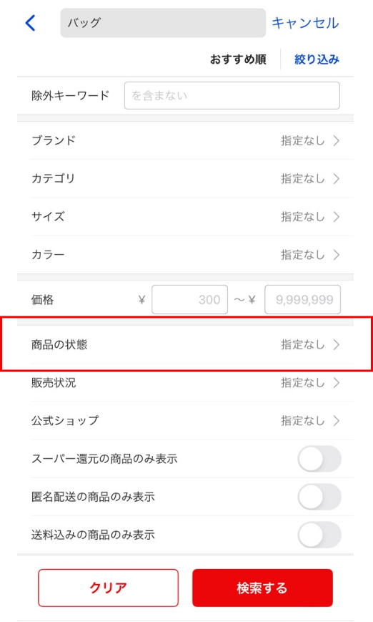Open the ブランド chevron arrow
Image resolution: width=373 pixels, height=622 pixels.
point(336,141)
